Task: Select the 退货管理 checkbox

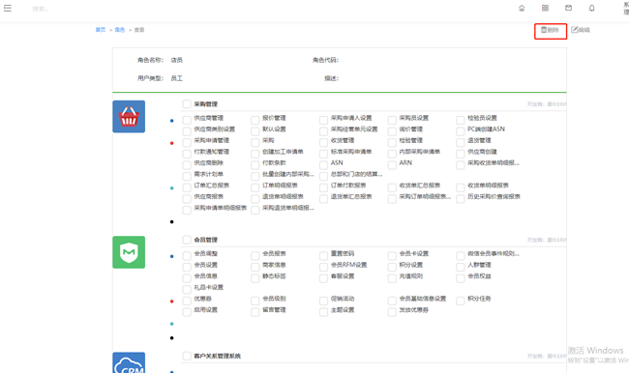Action: (x=460, y=142)
